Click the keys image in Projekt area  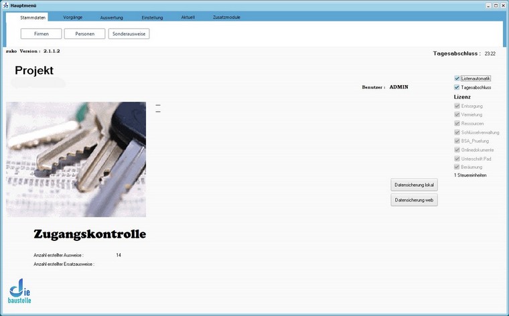[x=76, y=159]
